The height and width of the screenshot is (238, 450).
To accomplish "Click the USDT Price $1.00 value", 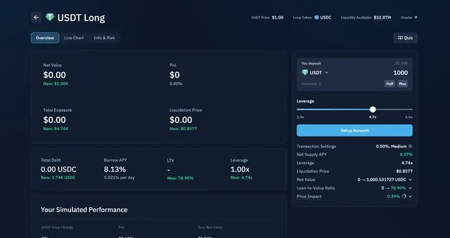I will pos(277,18).
